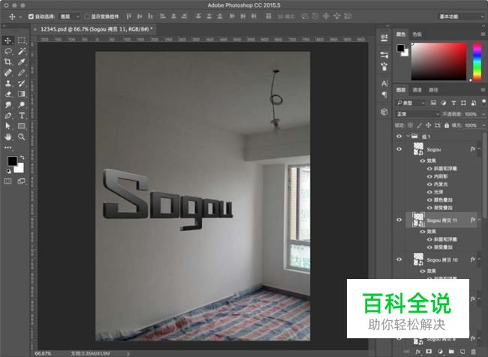Open the 正常 blend mode dropdown

417,114
